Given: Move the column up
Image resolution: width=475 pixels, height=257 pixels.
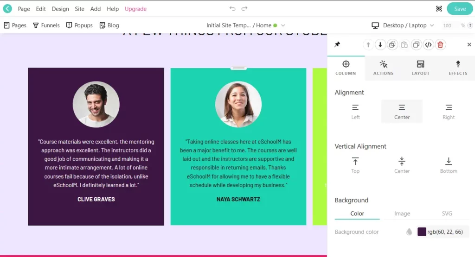Looking at the screenshot, I should 368,45.
